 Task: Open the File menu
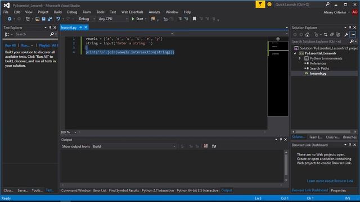[6, 12]
